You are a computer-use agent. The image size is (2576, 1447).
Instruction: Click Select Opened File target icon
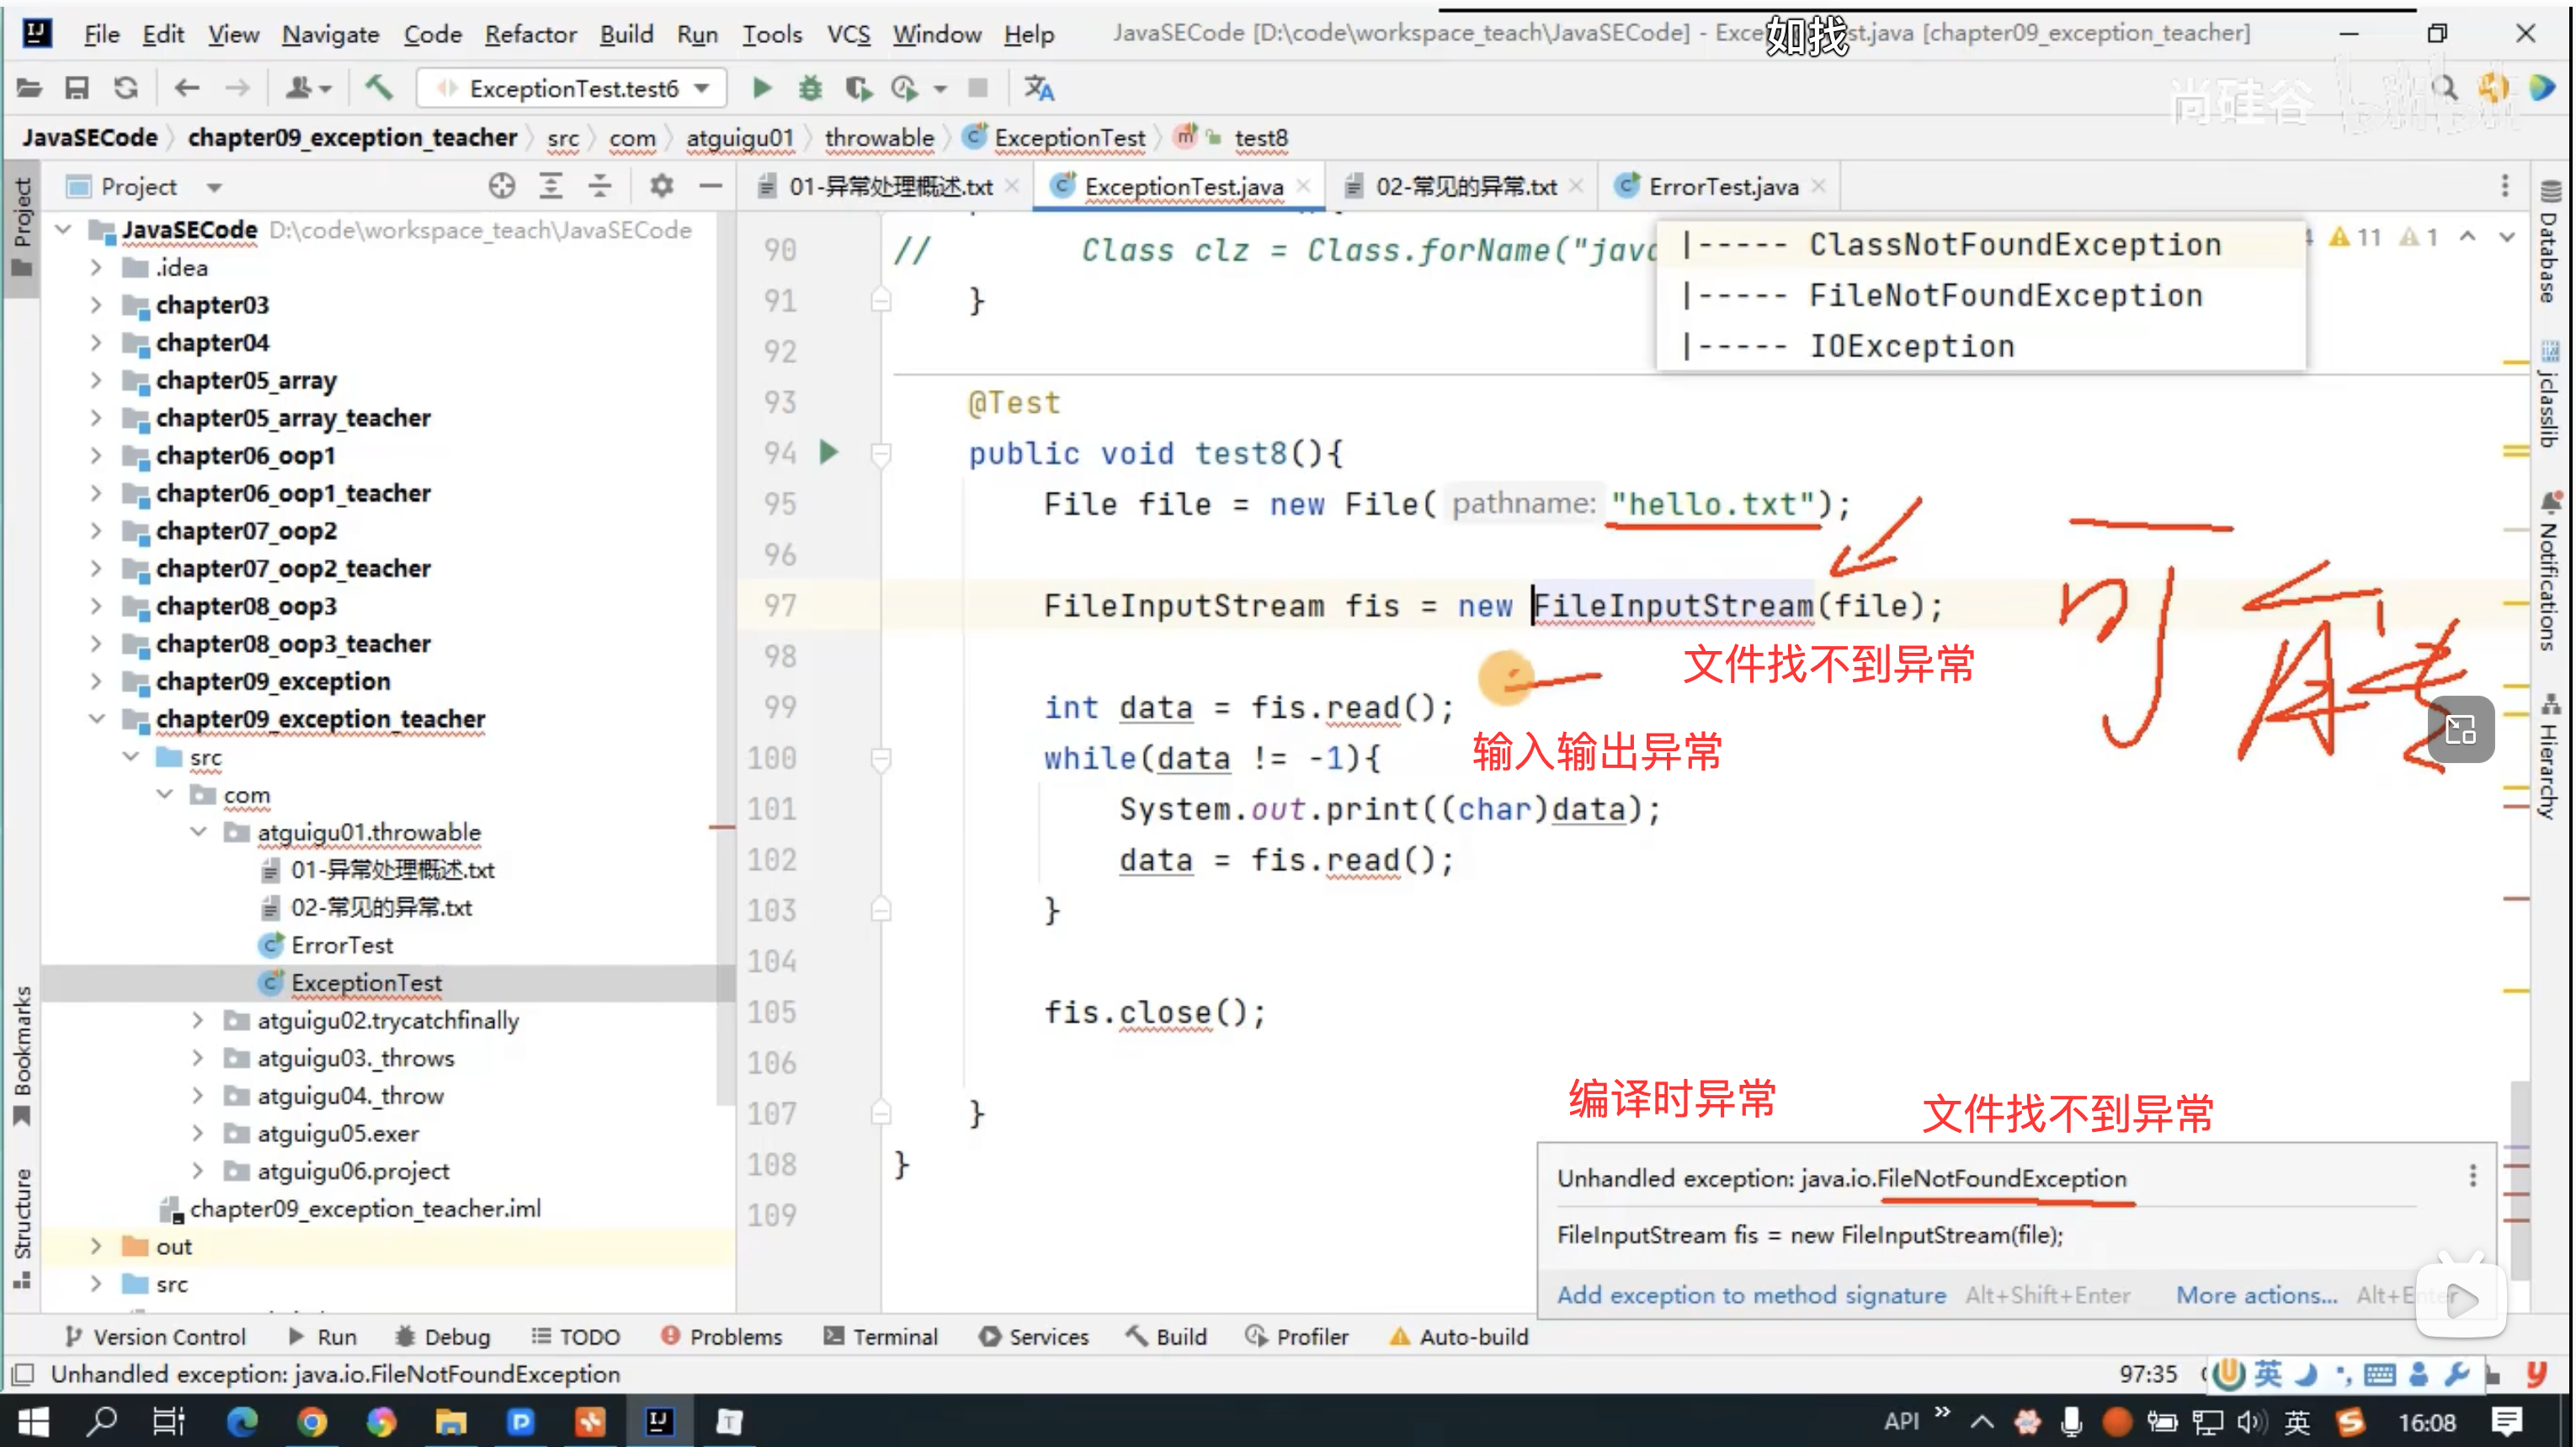[502, 186]
